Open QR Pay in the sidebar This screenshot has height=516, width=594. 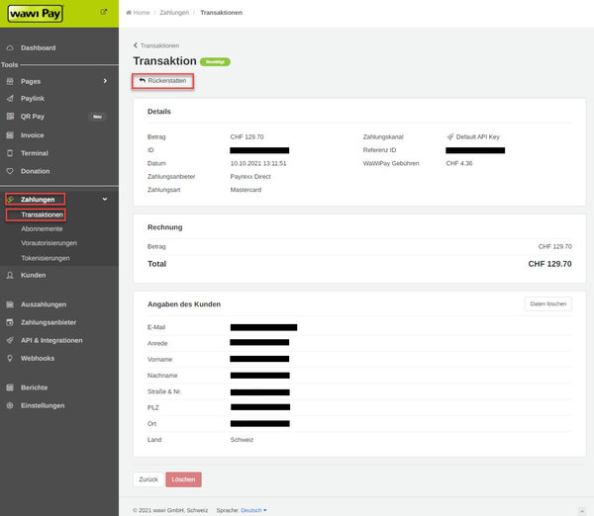pos(33,116)
